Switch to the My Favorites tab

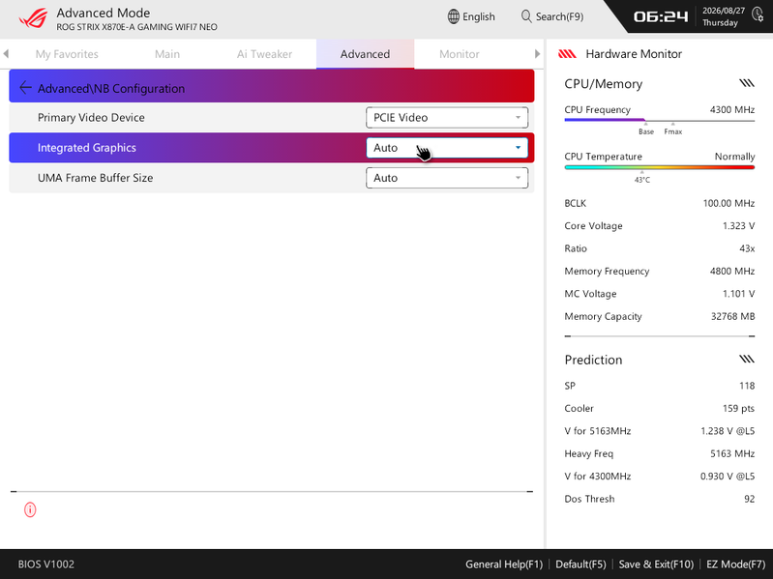coord(67,54)
